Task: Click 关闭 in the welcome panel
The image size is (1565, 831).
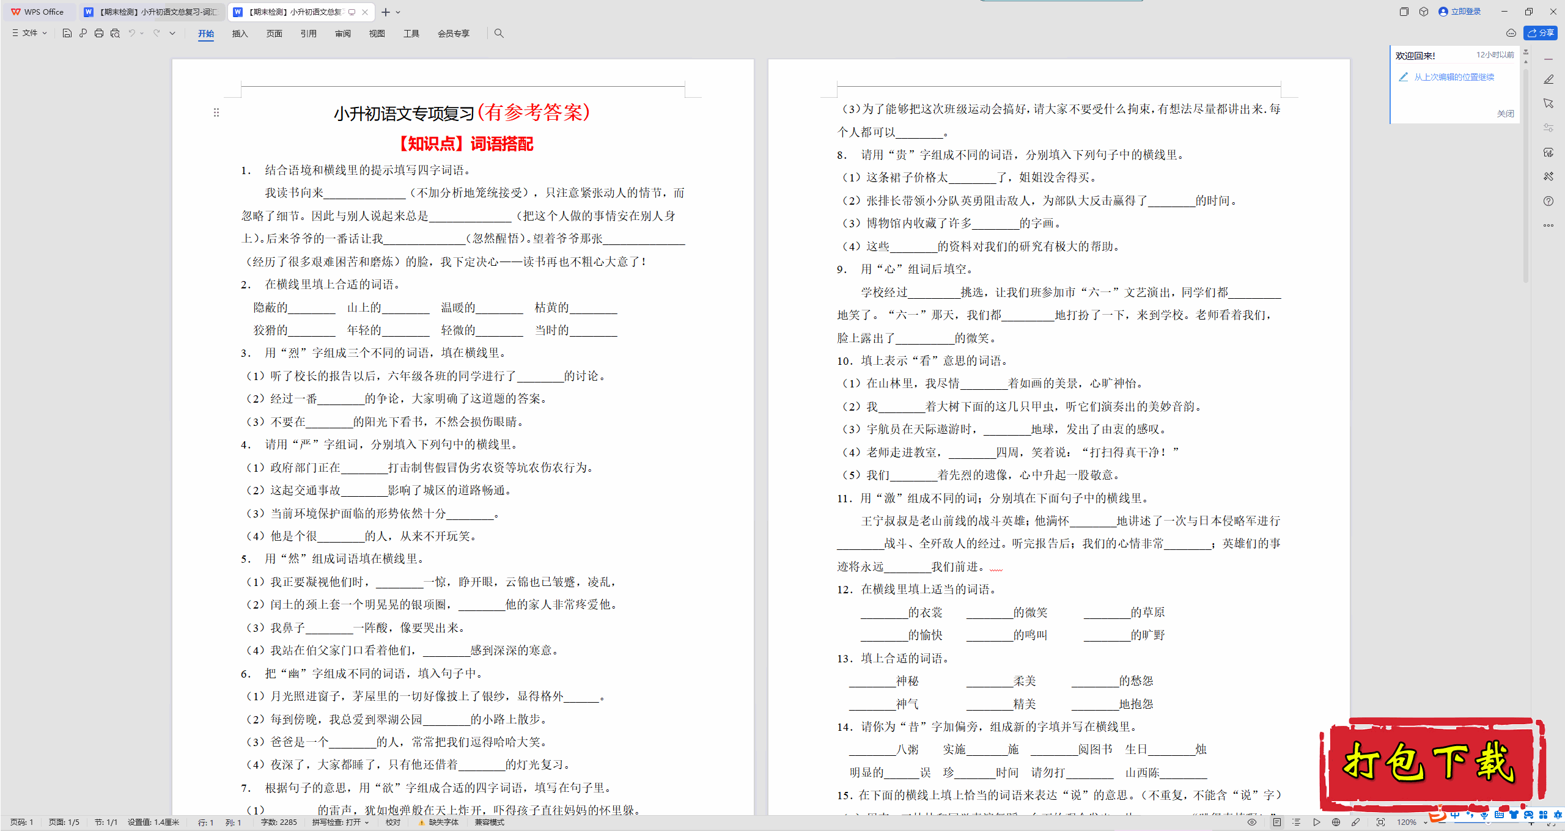Action: 1505,114
